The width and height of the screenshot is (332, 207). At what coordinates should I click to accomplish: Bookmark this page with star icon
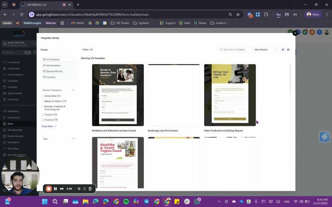[238, 15]
